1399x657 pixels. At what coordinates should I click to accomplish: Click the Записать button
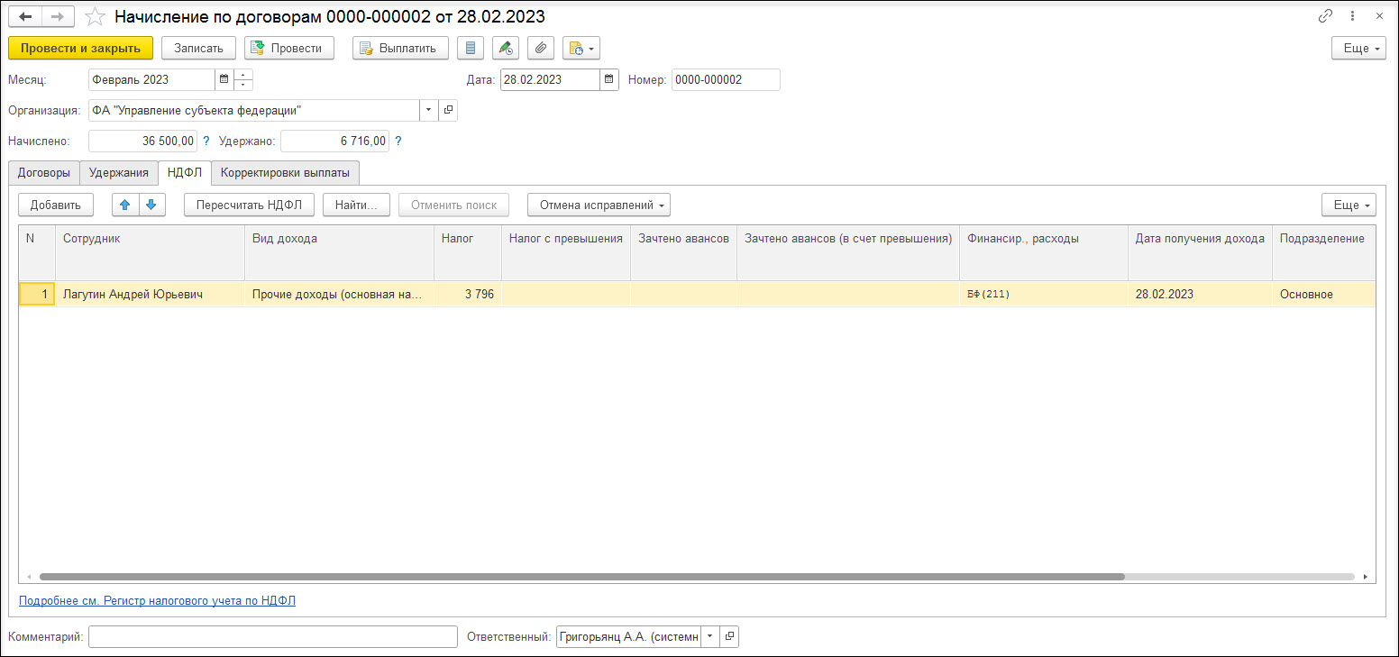(x=198, y=48)
